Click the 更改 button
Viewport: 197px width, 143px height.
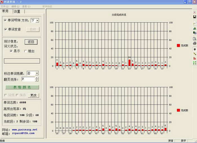tap(33, 95)
